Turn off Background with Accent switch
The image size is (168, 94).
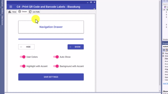point(56,66)
